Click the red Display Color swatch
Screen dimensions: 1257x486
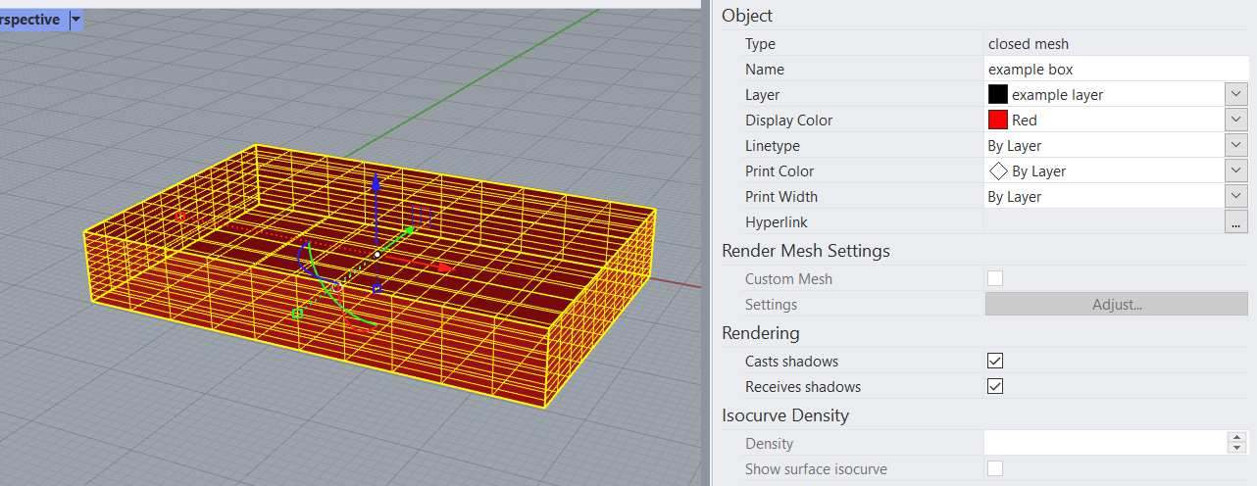998,121
